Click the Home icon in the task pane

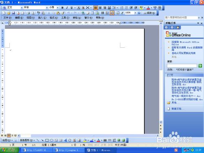tap(178, 28)
